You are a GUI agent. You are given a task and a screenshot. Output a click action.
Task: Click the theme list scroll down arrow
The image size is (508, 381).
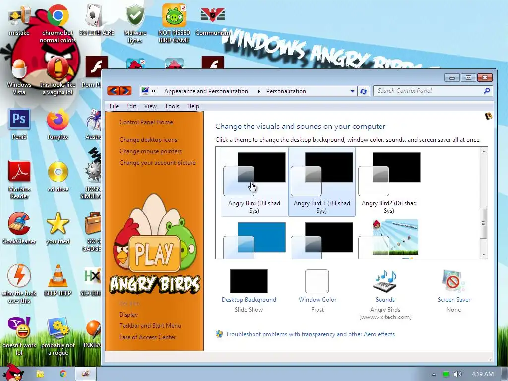point(483,254)
